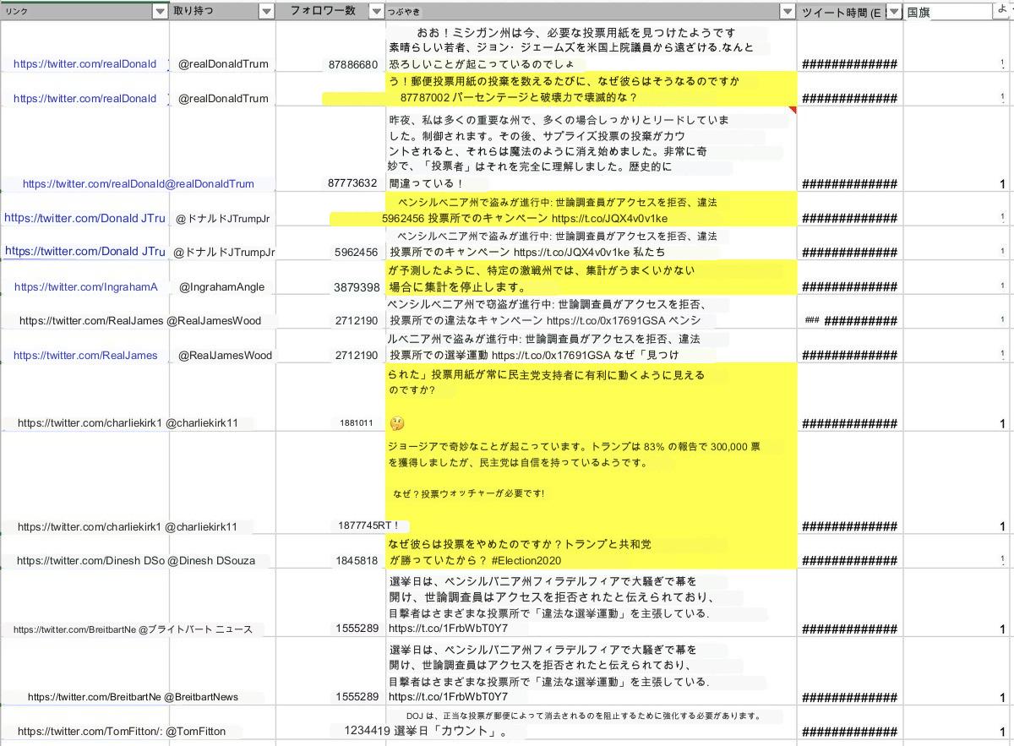Select the tweet cell about ジョージア
1014x746 pixels.
pos(590,482)
